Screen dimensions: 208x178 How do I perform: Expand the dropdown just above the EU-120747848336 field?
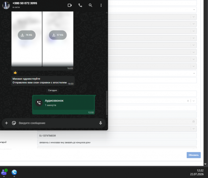(194, 129)
